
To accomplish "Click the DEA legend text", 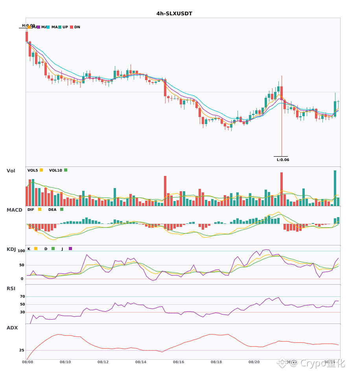I will 52,210.
